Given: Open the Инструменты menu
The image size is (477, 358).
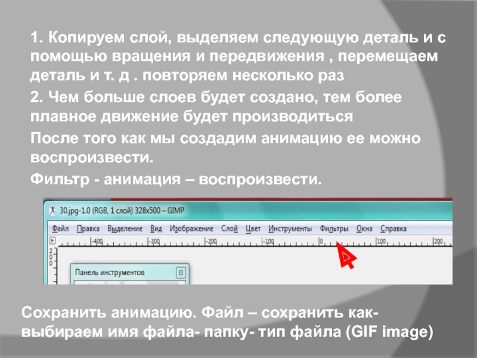Looking at the screenshot, I should coord(290,229).
